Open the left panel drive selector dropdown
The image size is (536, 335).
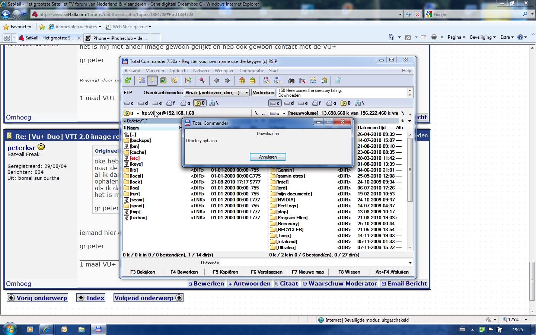click(138, 113)
